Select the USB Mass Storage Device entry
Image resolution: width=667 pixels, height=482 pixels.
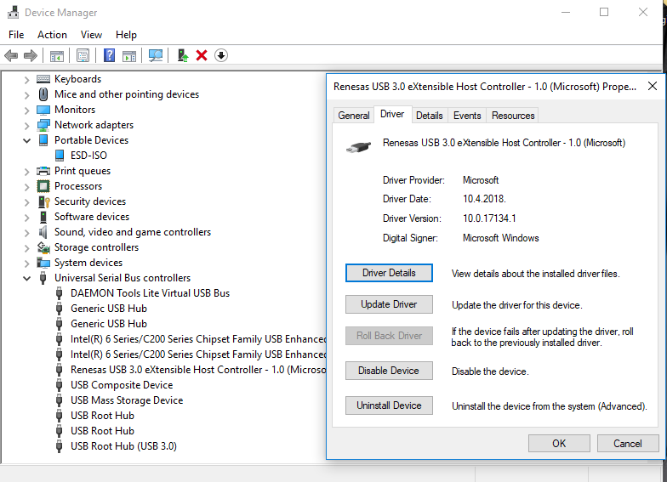point(127,400)
